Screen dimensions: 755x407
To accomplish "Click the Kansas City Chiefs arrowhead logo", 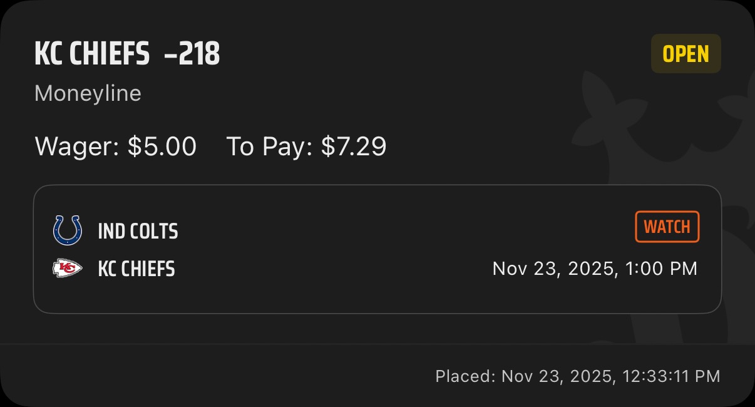I will point(68,269).
